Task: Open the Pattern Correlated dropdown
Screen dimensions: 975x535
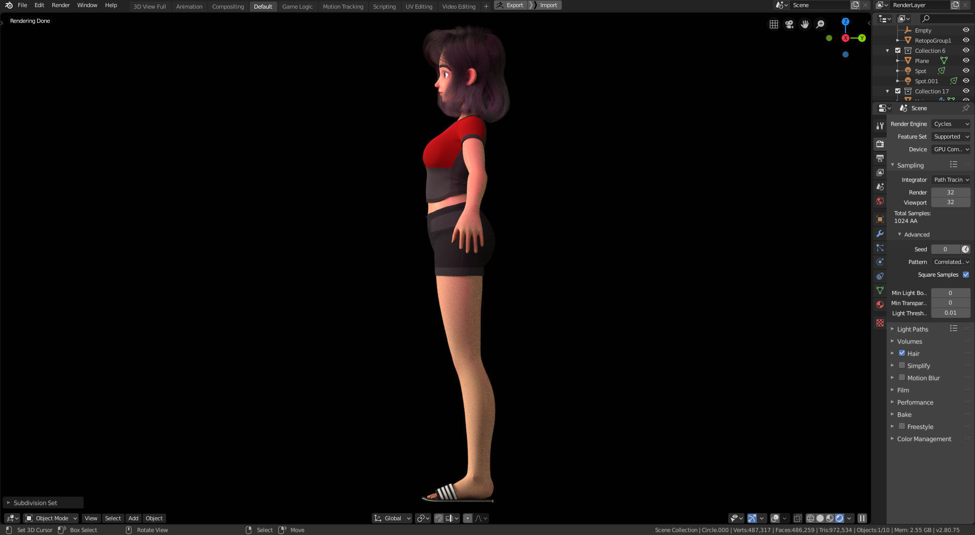Action: 951,262
